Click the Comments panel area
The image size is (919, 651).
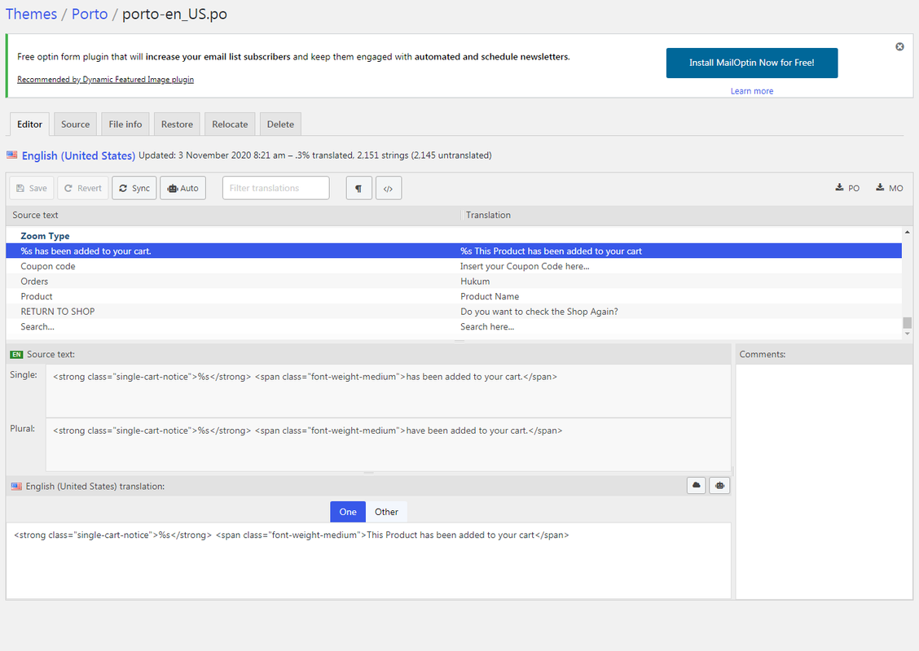824,482
